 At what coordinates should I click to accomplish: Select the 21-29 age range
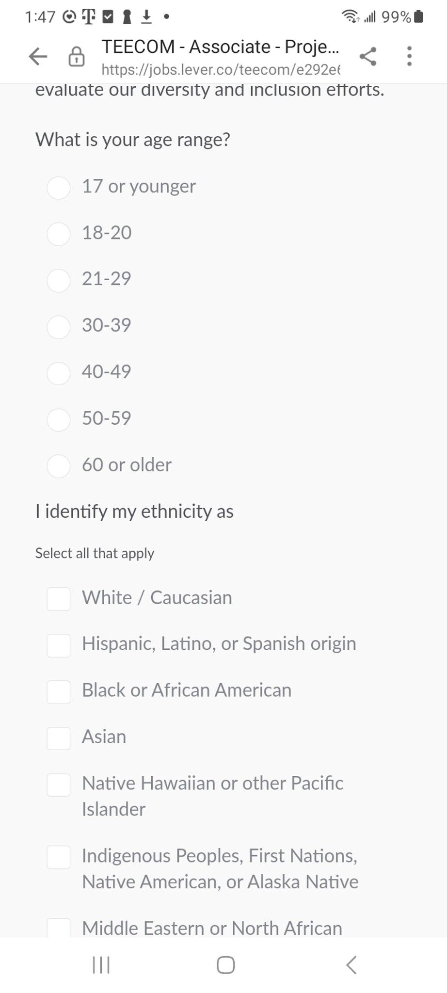(x=59, y=280)
